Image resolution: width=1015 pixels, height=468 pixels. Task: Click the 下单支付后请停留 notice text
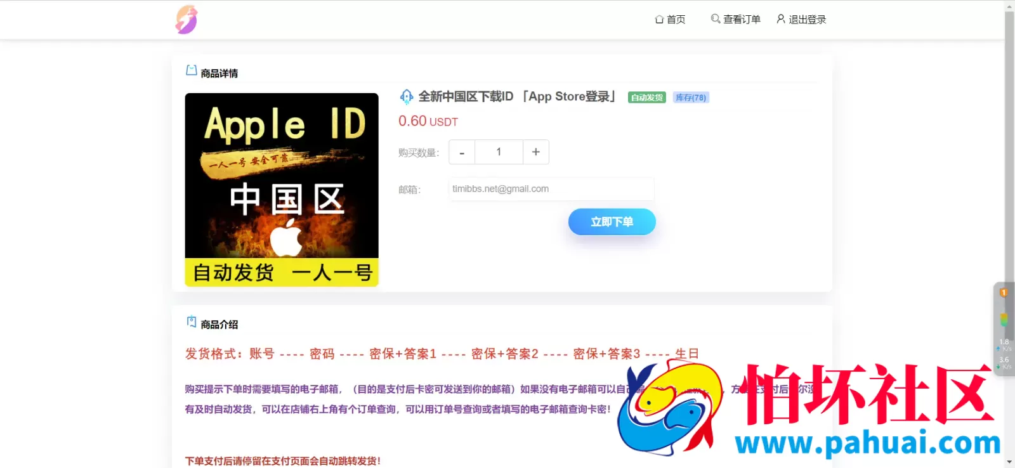(283, 461)
